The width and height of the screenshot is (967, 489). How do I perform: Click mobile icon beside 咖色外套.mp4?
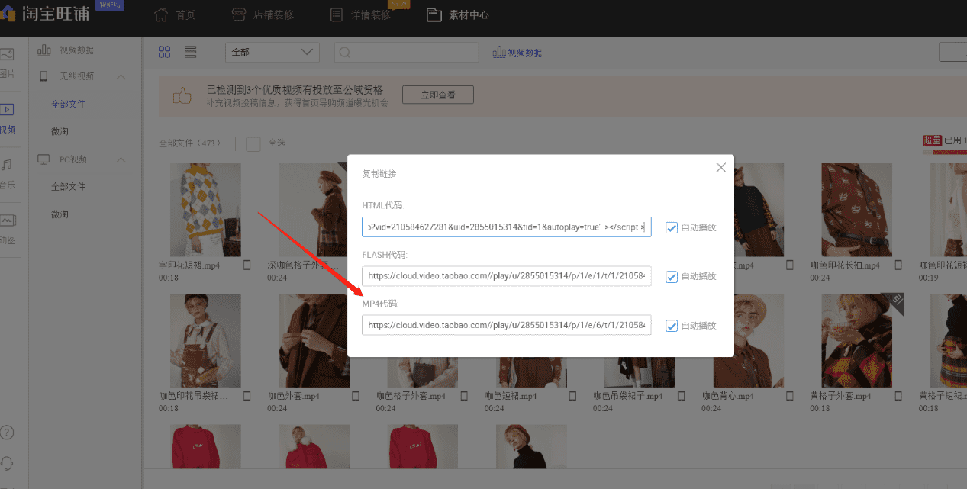point(355,396)
